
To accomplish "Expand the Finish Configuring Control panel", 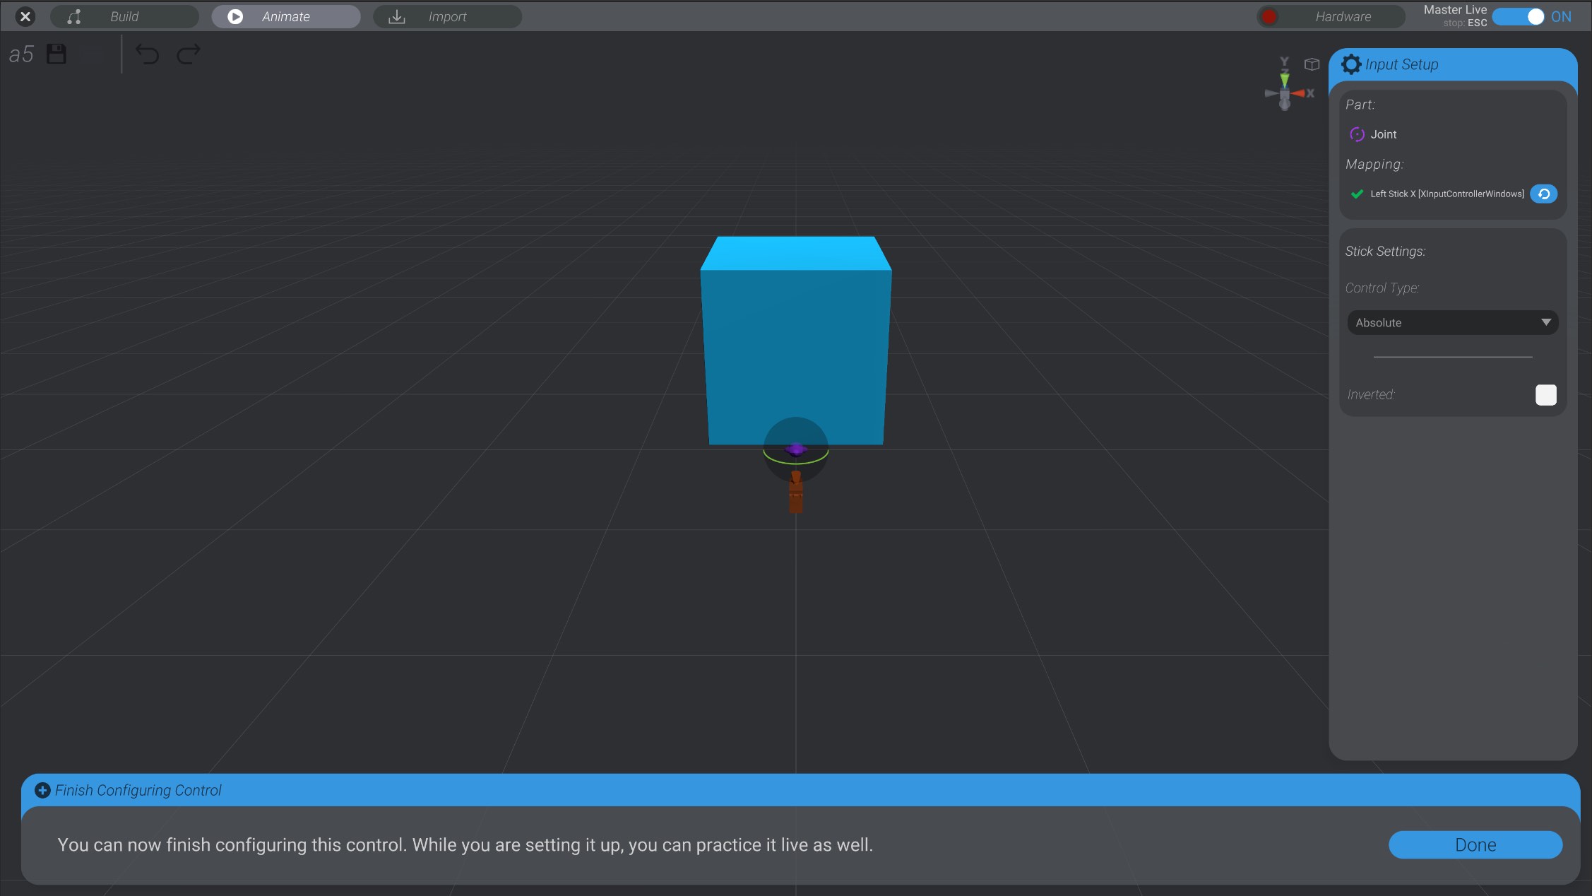I will (x=42, y=790).
